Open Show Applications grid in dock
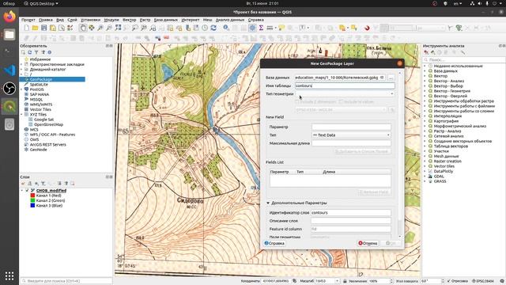 [x=9, y=275]
